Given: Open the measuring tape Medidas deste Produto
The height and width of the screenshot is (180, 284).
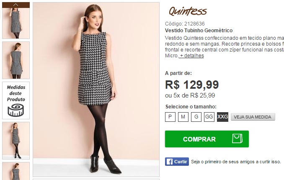Looking at the screenshot, I should 16,100.
